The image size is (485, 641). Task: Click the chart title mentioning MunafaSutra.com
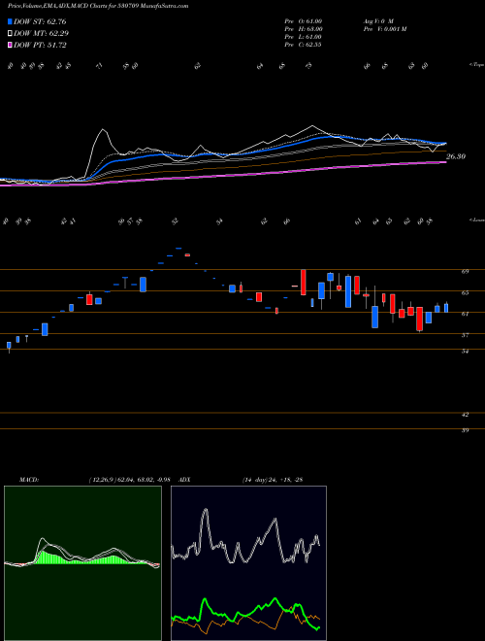tap(98, 6)
